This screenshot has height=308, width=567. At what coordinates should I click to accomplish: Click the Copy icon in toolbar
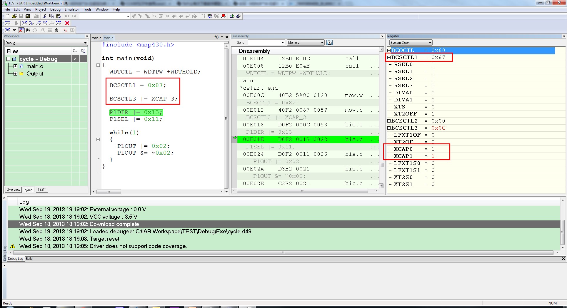tap(51, 16)
